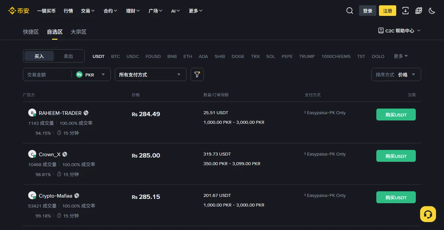This screenshot has height=230, width=444.
Task: Select the ETH coin tab
Action: point(188,56)
